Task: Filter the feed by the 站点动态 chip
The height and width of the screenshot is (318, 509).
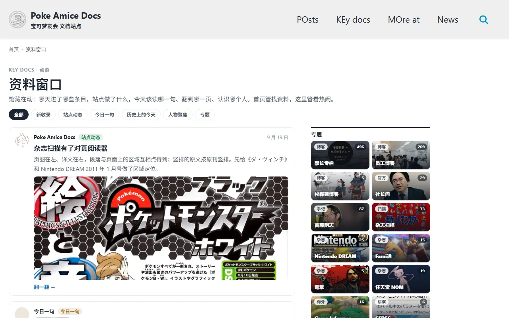Action: tap(73, 114)
